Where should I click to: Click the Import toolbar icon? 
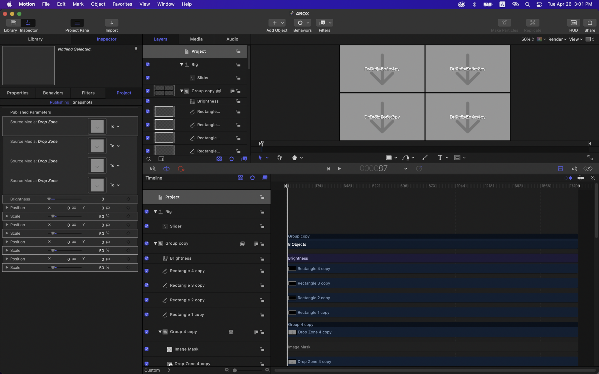click(x=111, y=23)
